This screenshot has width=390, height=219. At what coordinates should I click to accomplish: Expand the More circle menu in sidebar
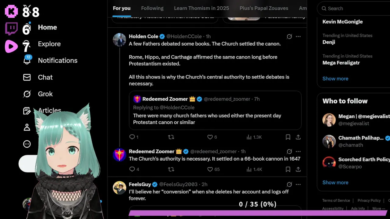pyautogui.click(x=27, y=144)
